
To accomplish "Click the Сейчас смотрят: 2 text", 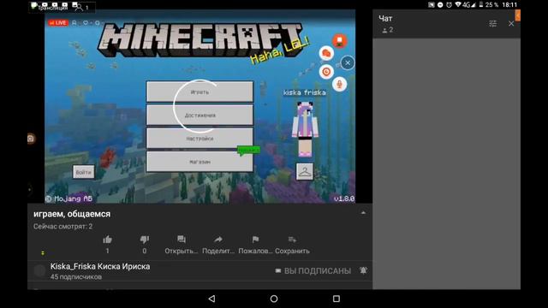I will pos(63,226).
